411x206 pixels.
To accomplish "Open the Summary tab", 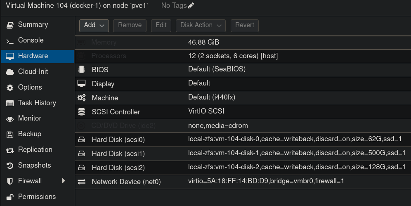I will 33,25.
